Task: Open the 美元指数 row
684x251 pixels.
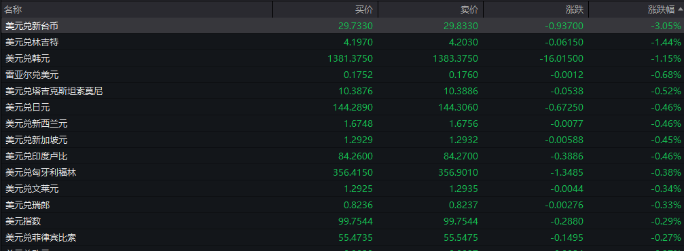Action: (342, 221)
